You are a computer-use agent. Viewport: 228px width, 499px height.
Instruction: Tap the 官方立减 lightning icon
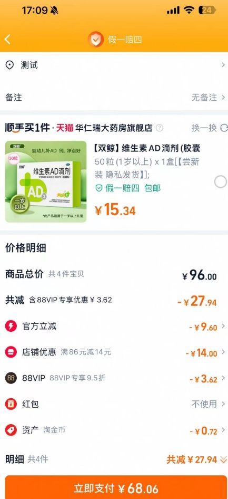(11, 326)
